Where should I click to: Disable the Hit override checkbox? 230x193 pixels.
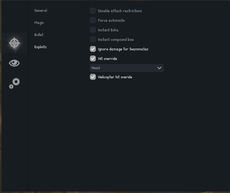click(93, 59)
